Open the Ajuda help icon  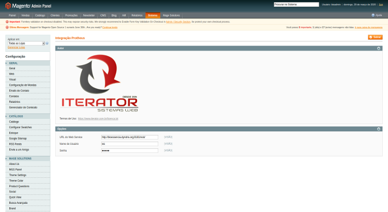pyautogui.click(x=373, y=16)
